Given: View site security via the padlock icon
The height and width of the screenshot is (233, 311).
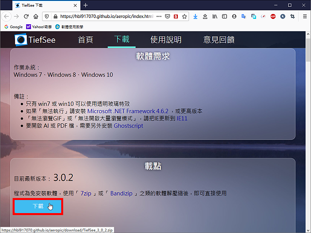Looking at the screenshot, I should [x=55, y=17].
